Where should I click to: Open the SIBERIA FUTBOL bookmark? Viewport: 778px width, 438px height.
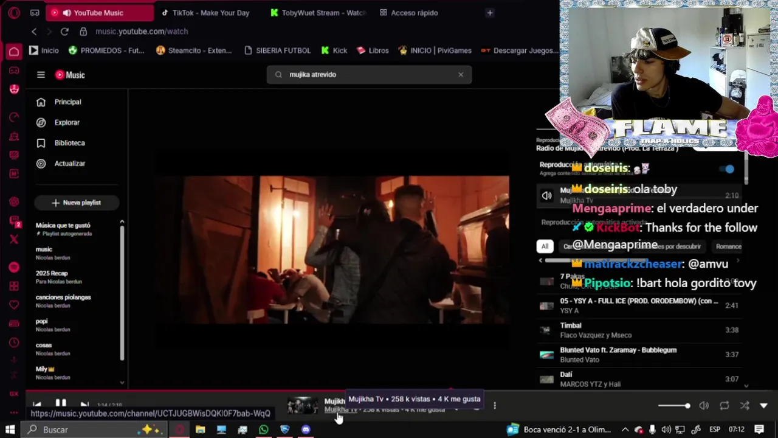pos(277,50)
